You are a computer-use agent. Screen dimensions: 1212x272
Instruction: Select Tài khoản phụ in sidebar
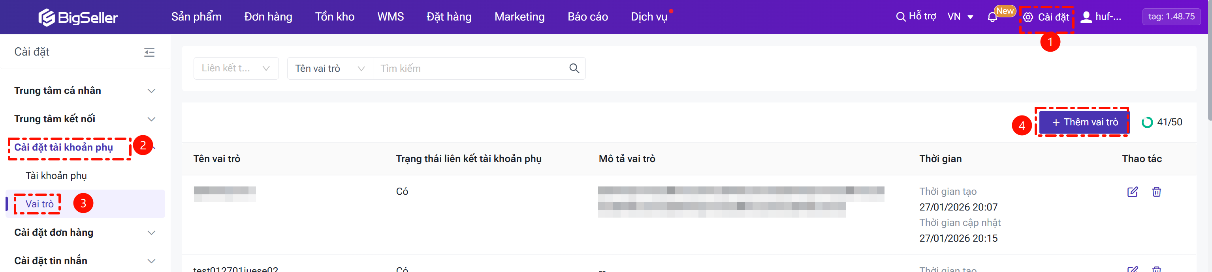56,176
